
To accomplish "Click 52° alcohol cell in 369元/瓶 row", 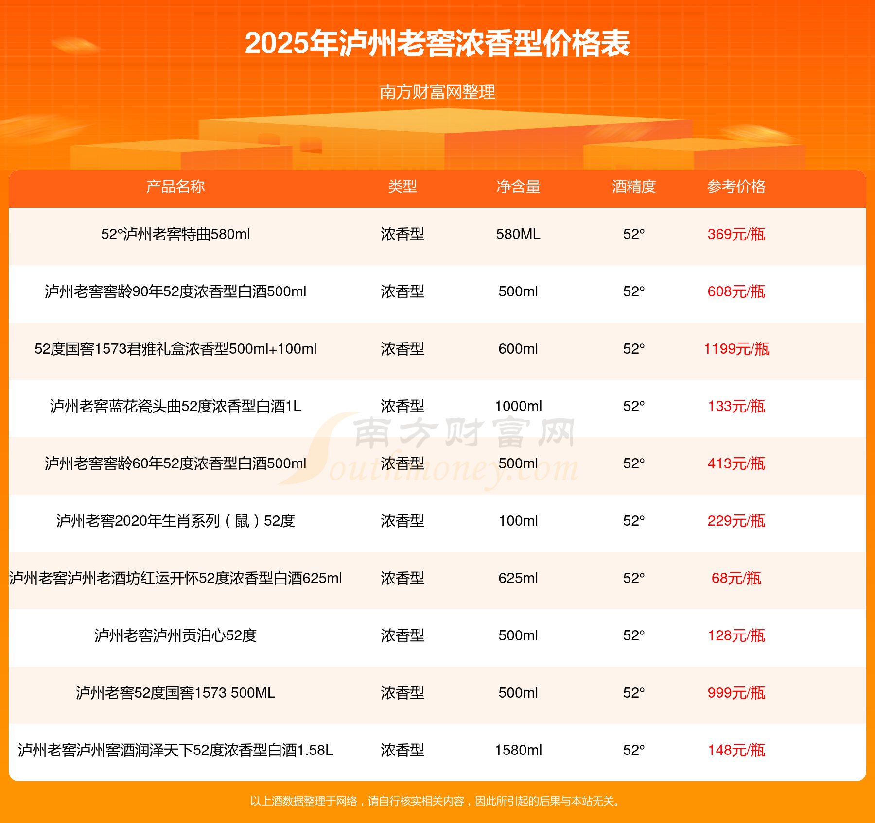I will point(634,234).
